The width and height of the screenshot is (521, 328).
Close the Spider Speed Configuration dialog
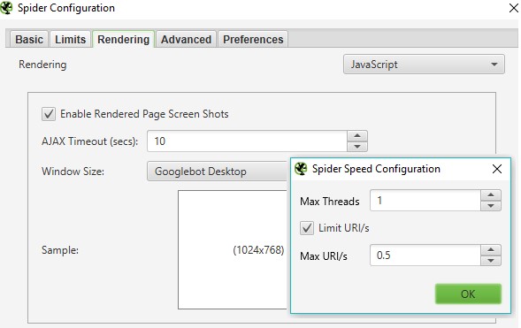tap(497, 169)
